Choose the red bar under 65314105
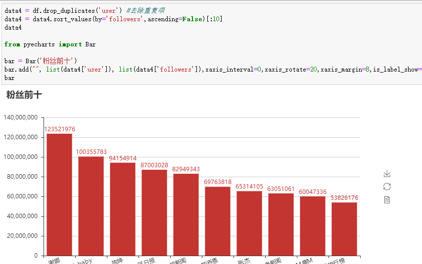Image resolution: width=422 pixels, height=264 pixels. (x=249, y=224)
